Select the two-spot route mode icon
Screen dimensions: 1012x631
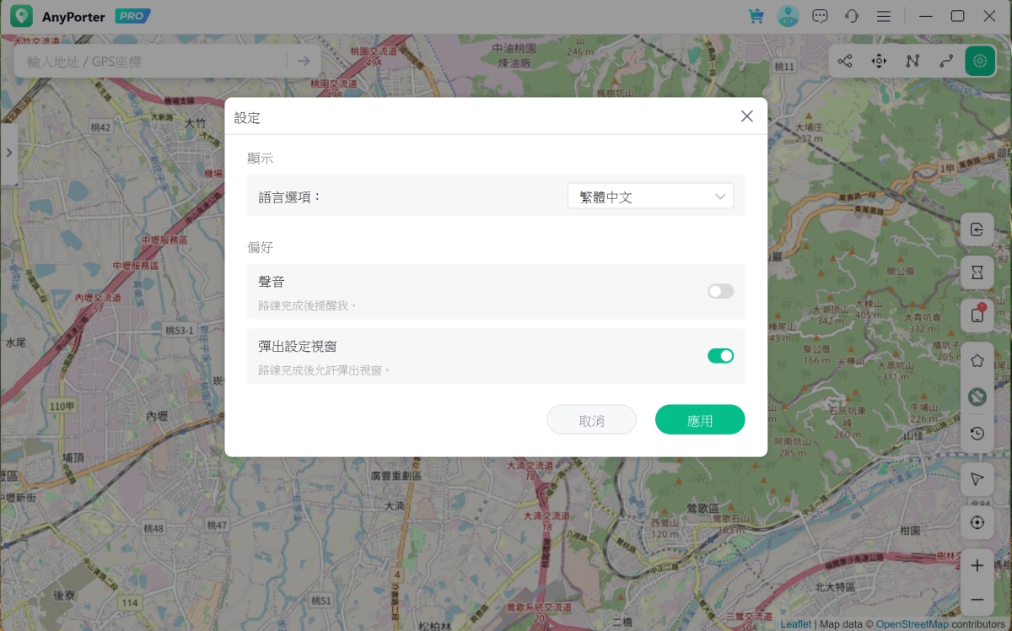pos(946,61)
